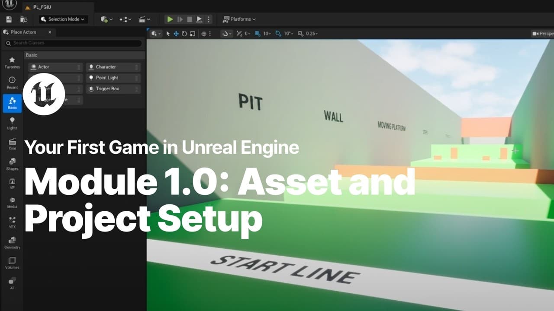The height and width of the screenshot is (311, 554).
Task: Toggle world/local coordinate space globe
Action: click(203, 34)
